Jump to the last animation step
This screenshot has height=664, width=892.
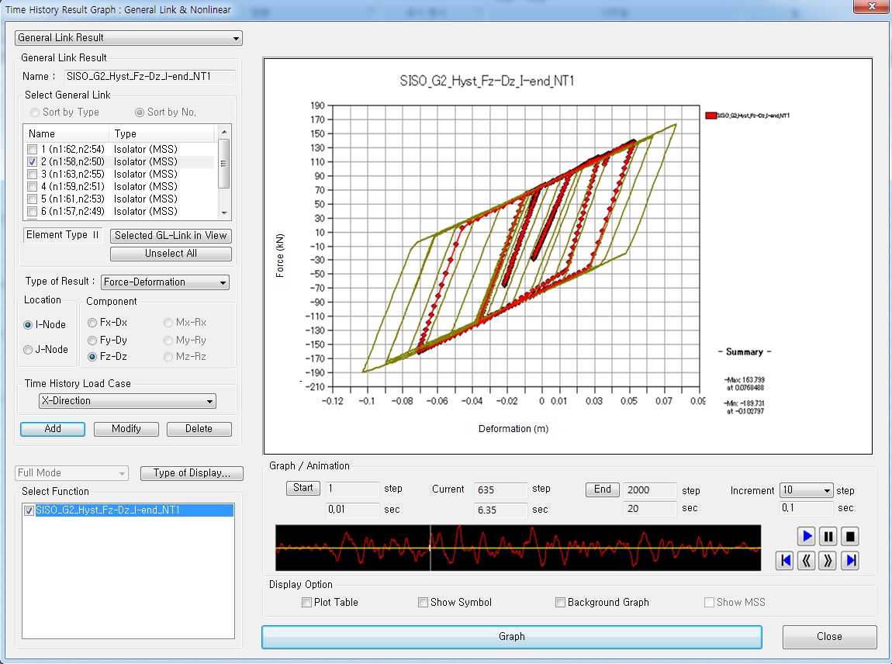[849, 560]
